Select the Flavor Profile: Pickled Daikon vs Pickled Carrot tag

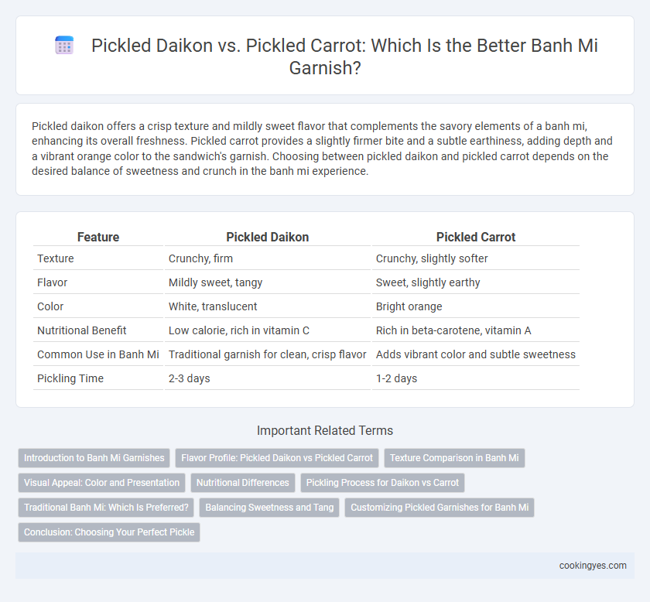[x=277, y=458]
